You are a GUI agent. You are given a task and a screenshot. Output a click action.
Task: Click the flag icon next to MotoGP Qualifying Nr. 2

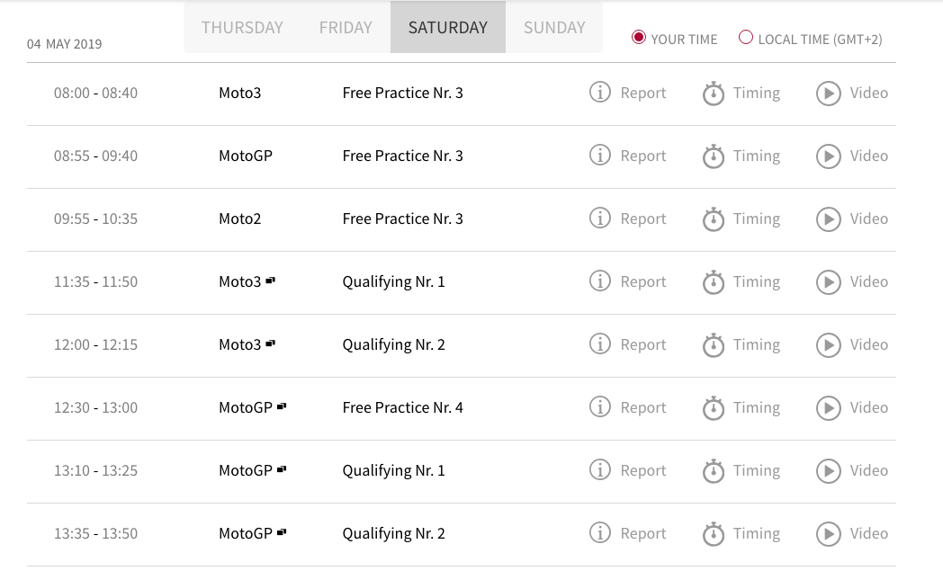pos(282,532)
